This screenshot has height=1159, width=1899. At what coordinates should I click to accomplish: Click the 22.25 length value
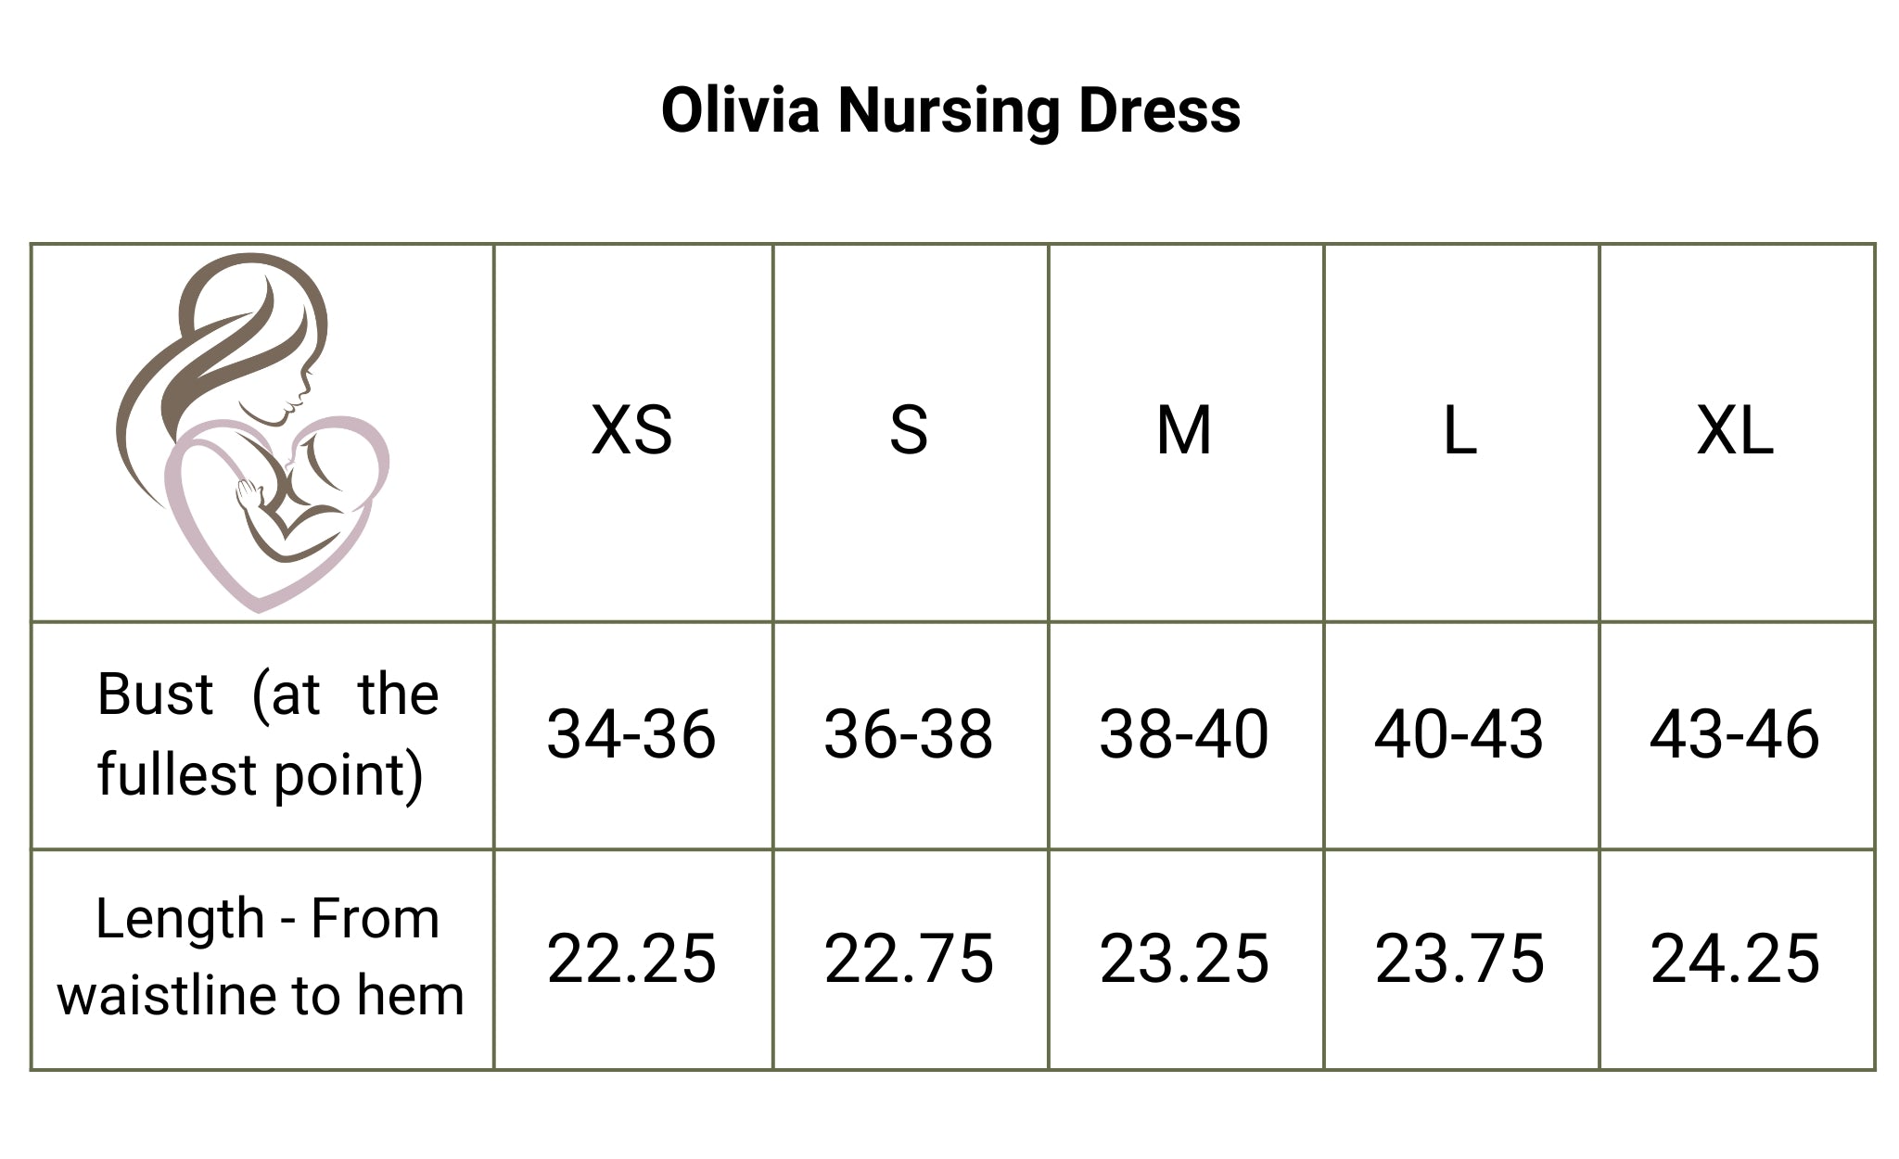(631, 959)
